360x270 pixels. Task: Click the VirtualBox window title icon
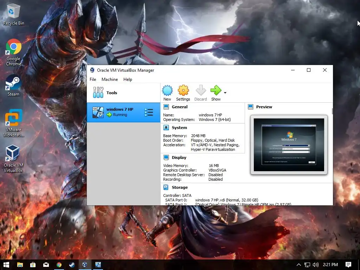pos(92,70)
